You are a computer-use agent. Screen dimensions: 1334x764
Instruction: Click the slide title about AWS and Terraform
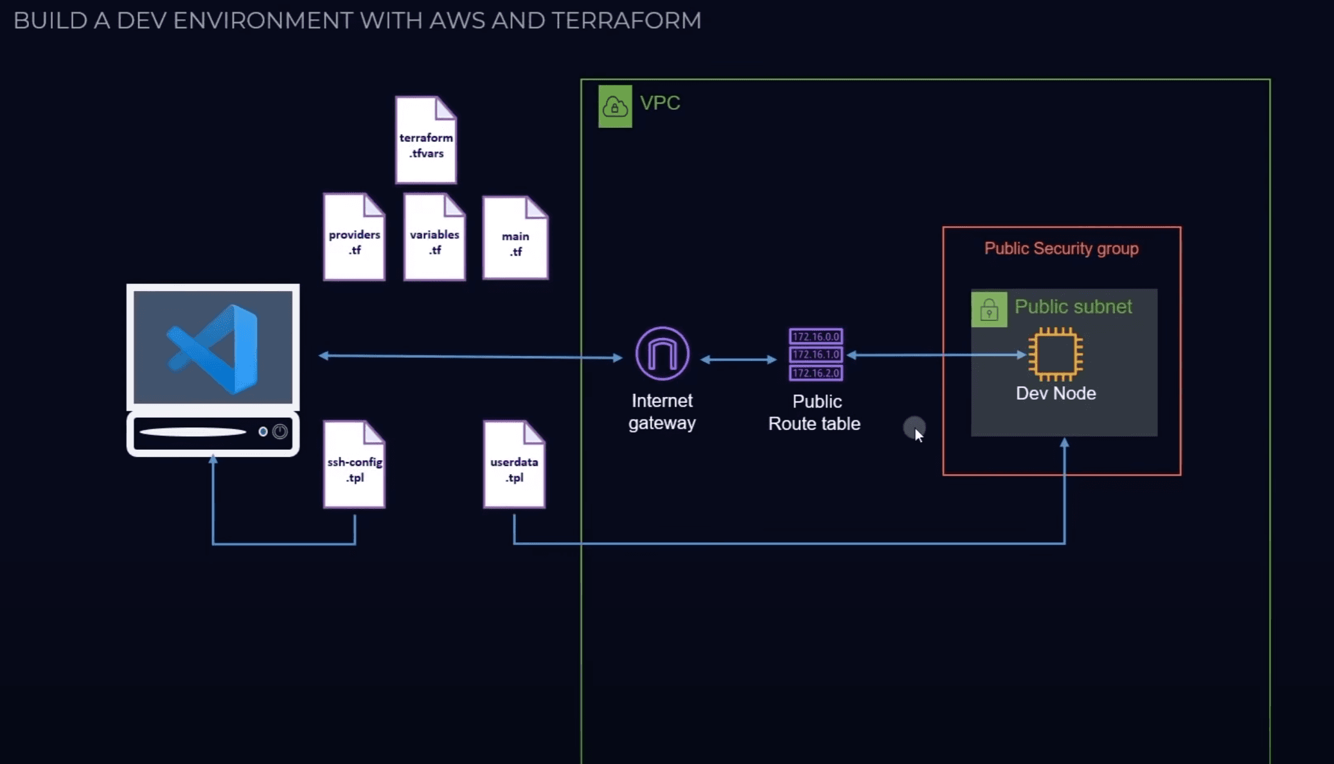(357, 21)
